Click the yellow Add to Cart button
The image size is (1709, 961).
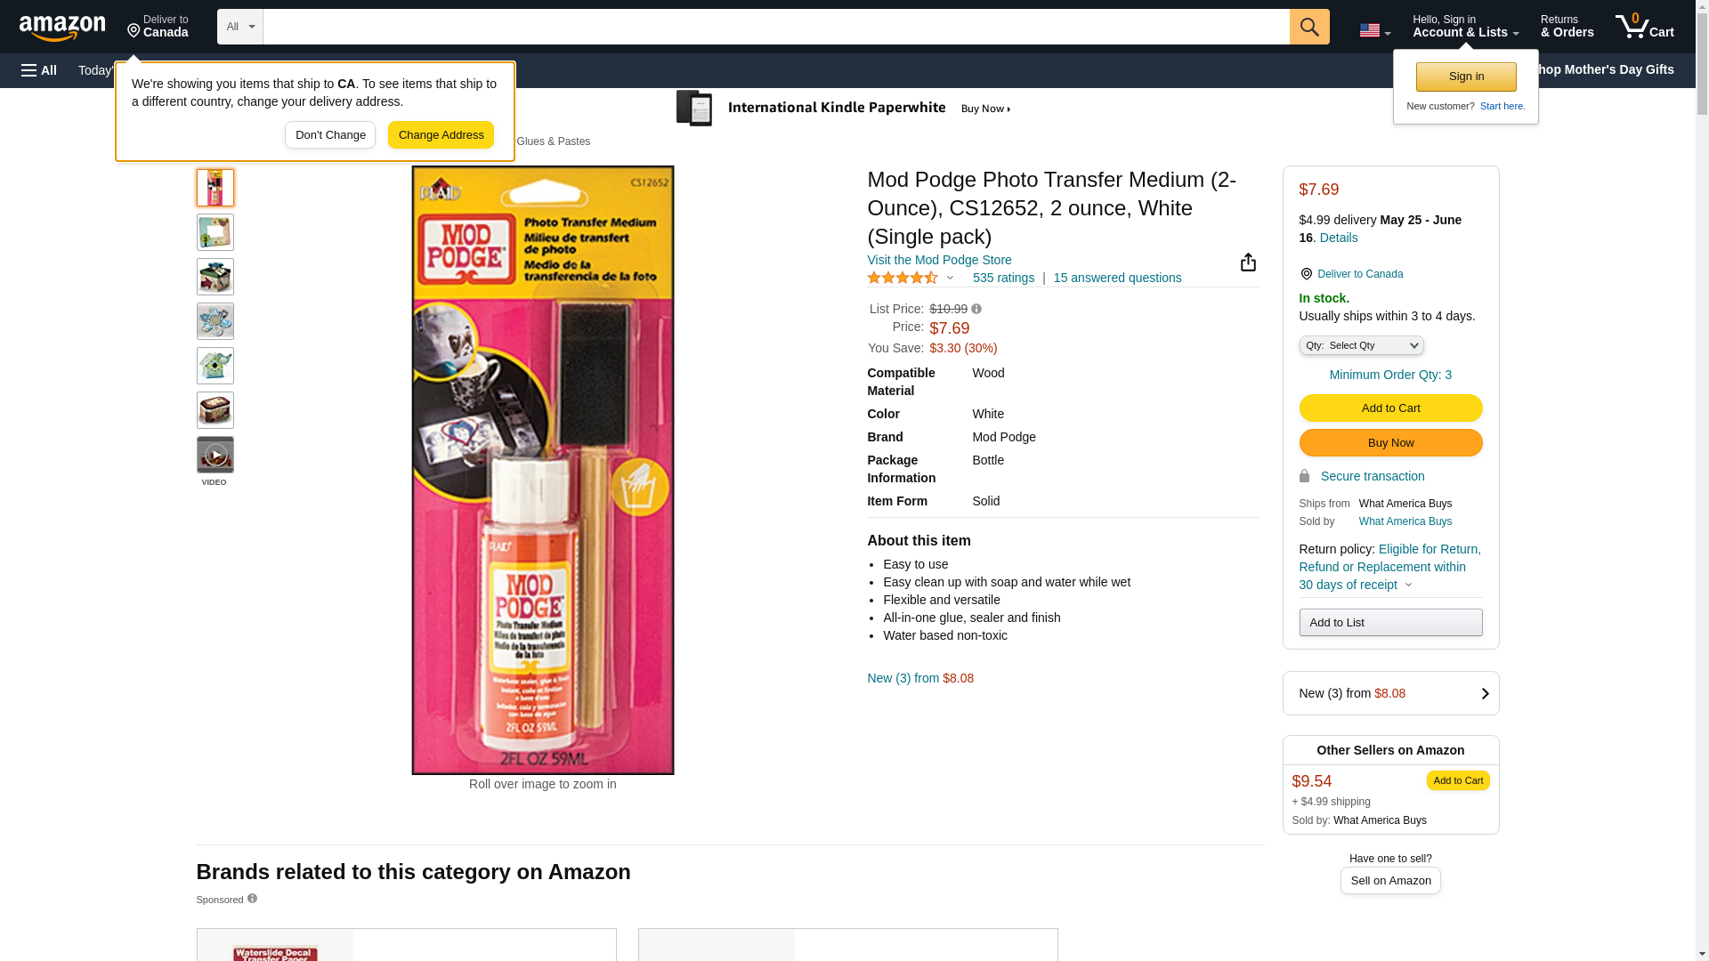coord(1390,408)
